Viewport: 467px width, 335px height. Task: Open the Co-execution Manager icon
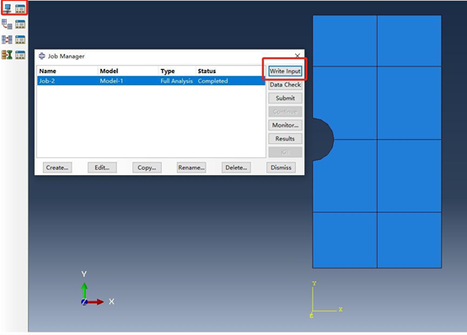(x=20, y=40)
